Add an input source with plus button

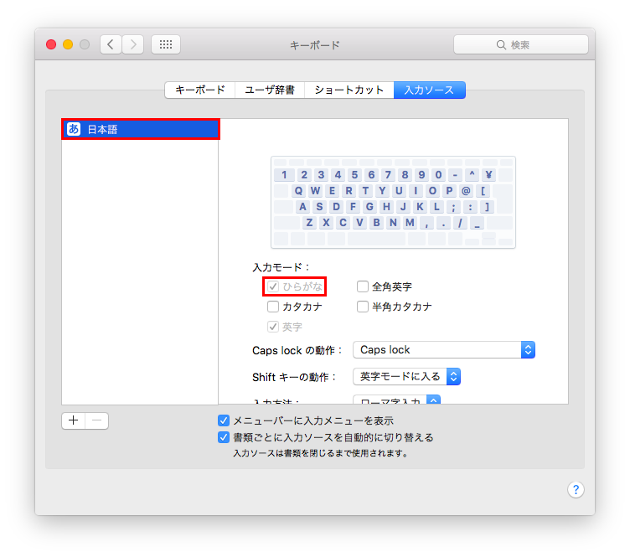[73, 420]
